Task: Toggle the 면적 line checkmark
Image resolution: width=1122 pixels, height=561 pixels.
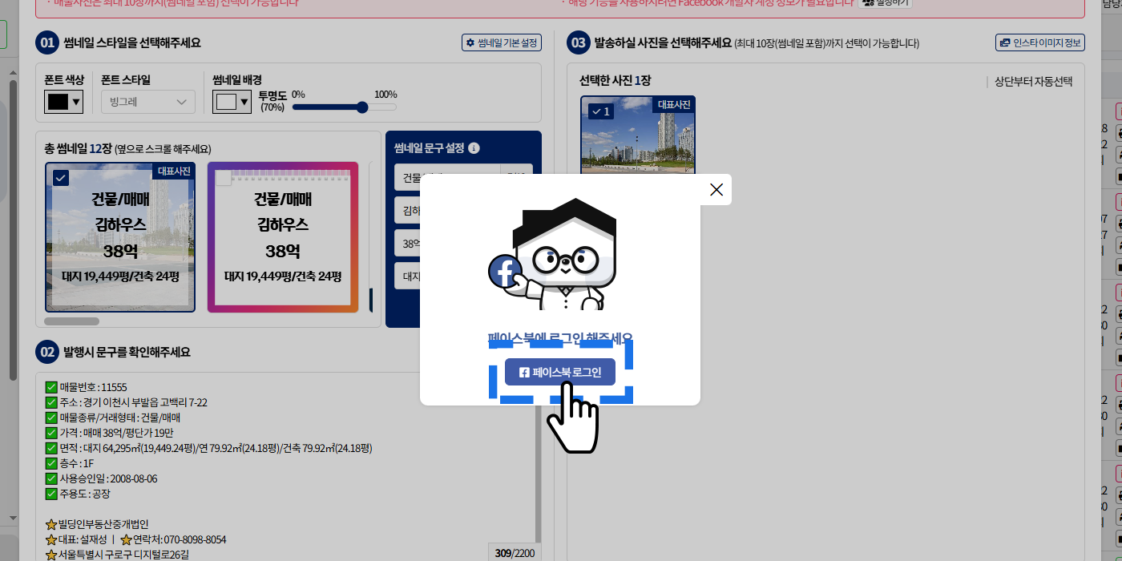Action: coord(52,448)
